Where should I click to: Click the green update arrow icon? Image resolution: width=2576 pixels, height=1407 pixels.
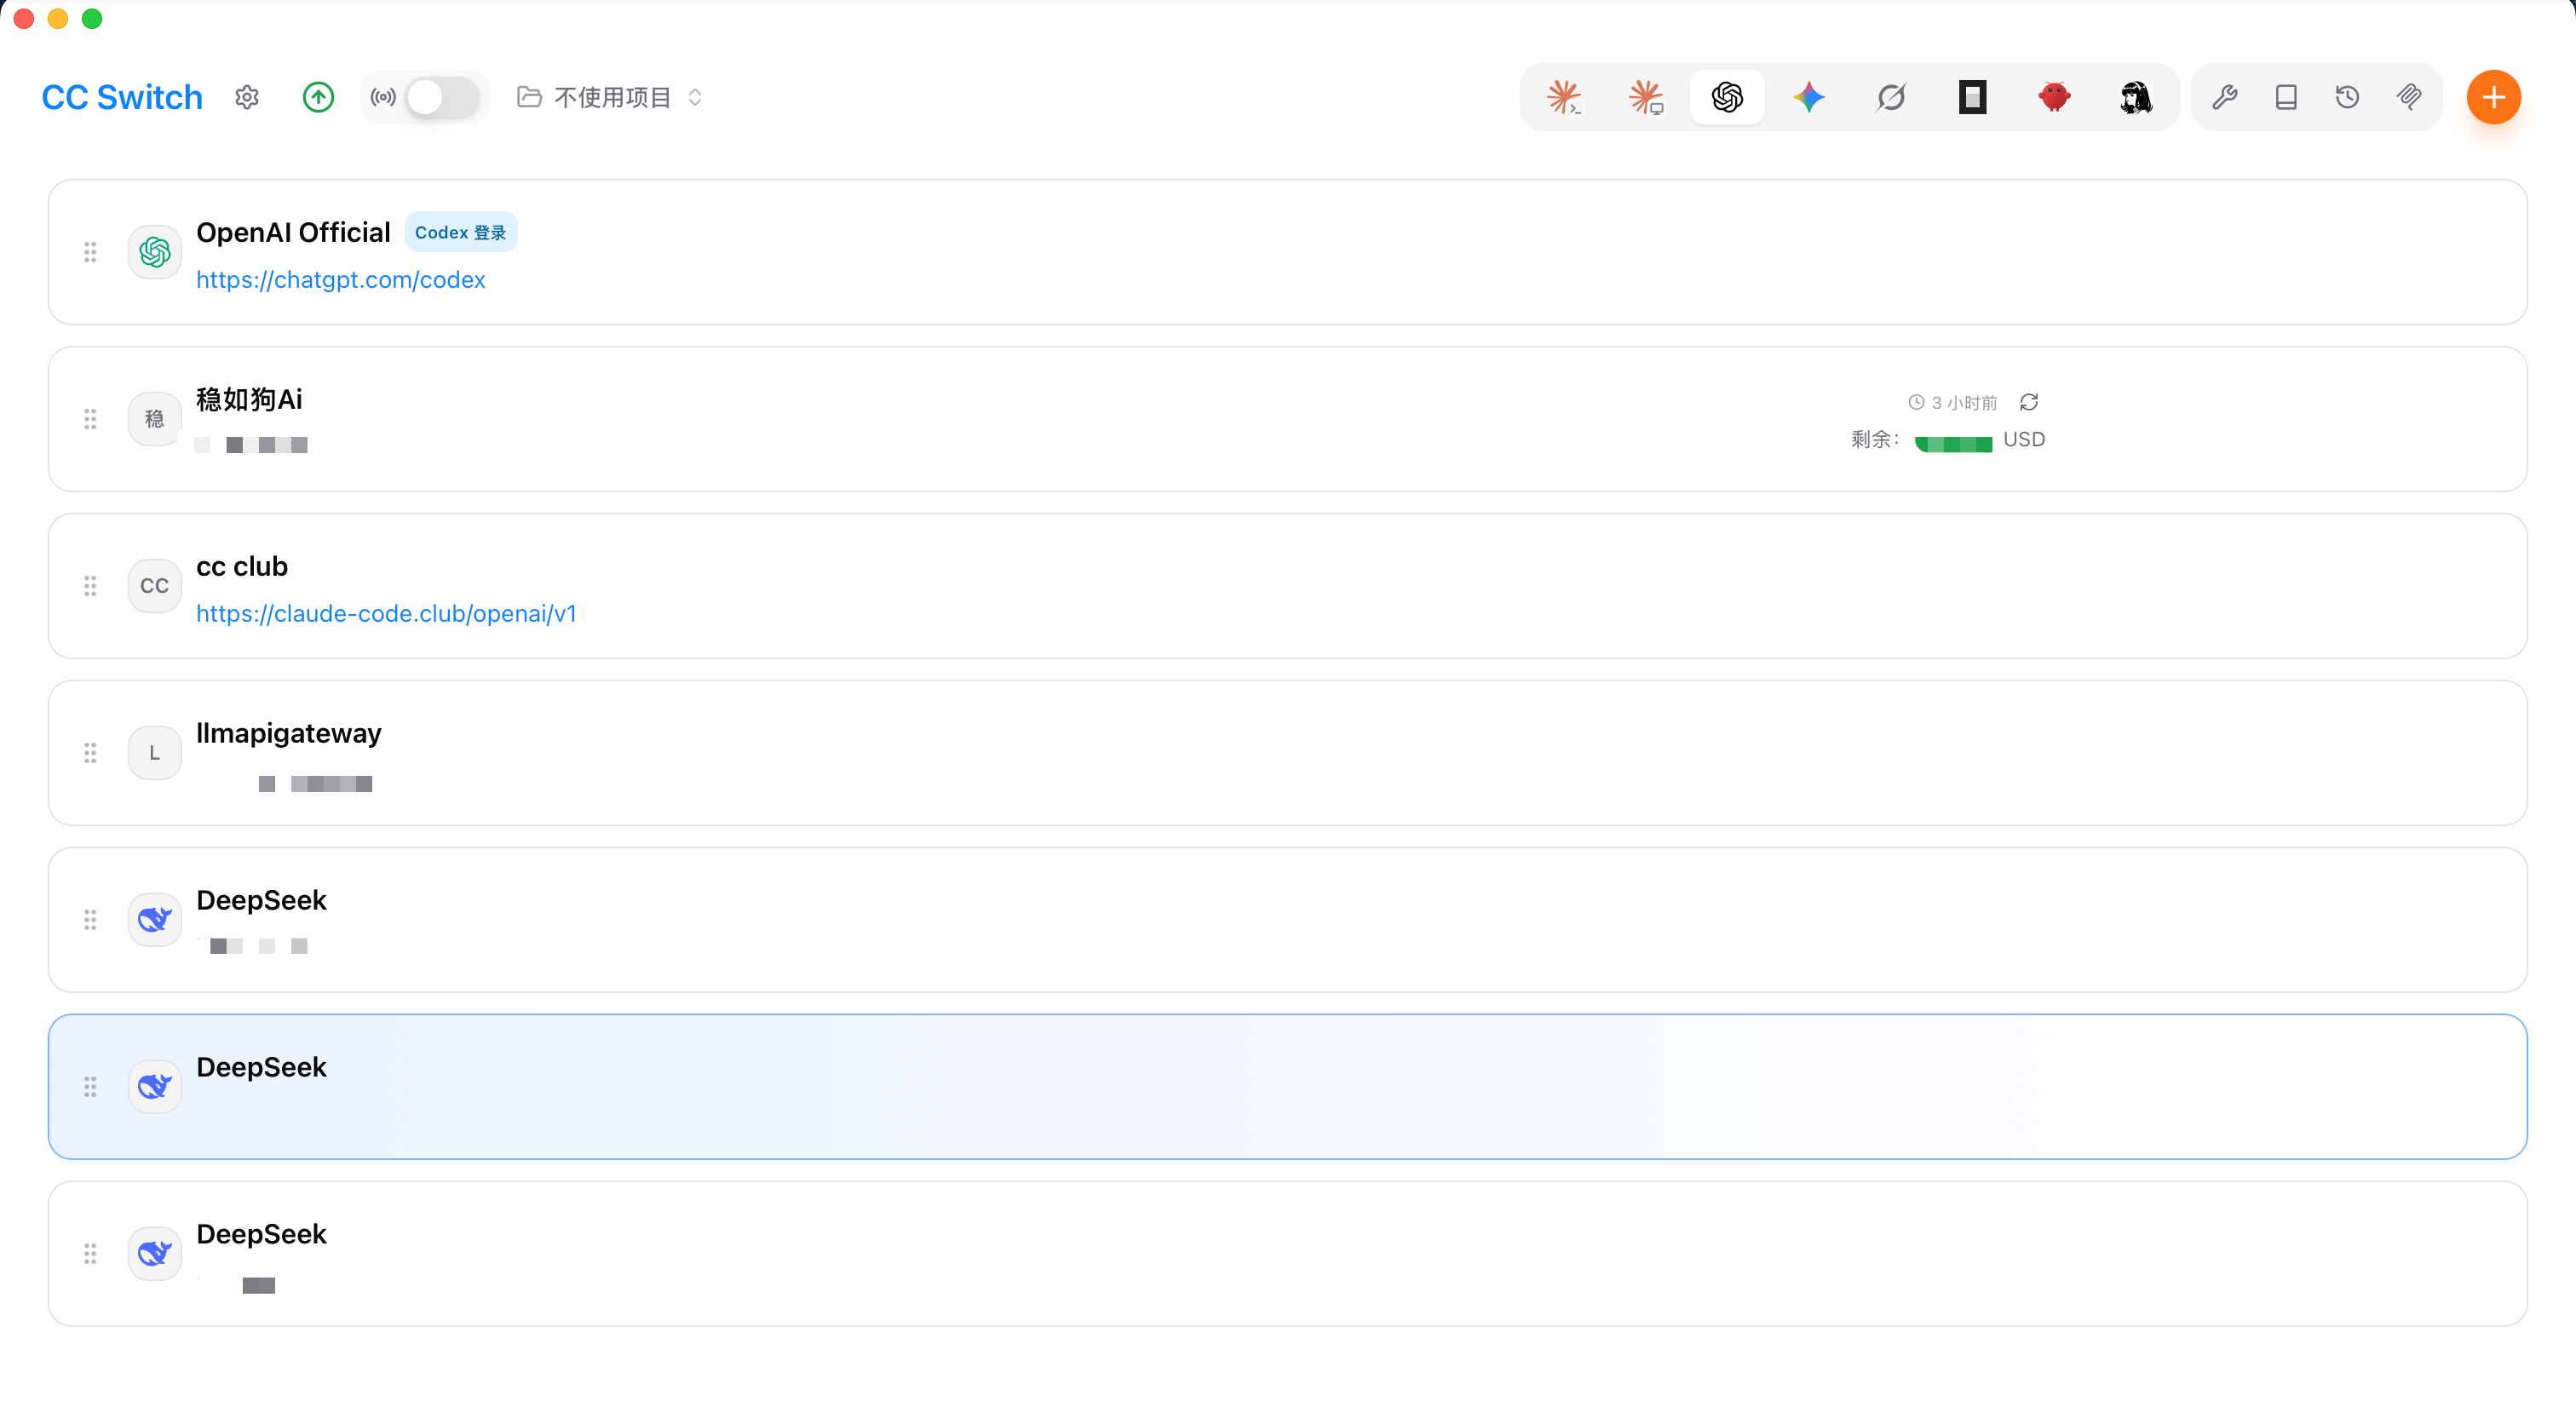click(x=318, y=97)
